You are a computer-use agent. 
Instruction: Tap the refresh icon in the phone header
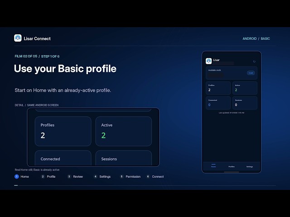[x=254, y=61]
